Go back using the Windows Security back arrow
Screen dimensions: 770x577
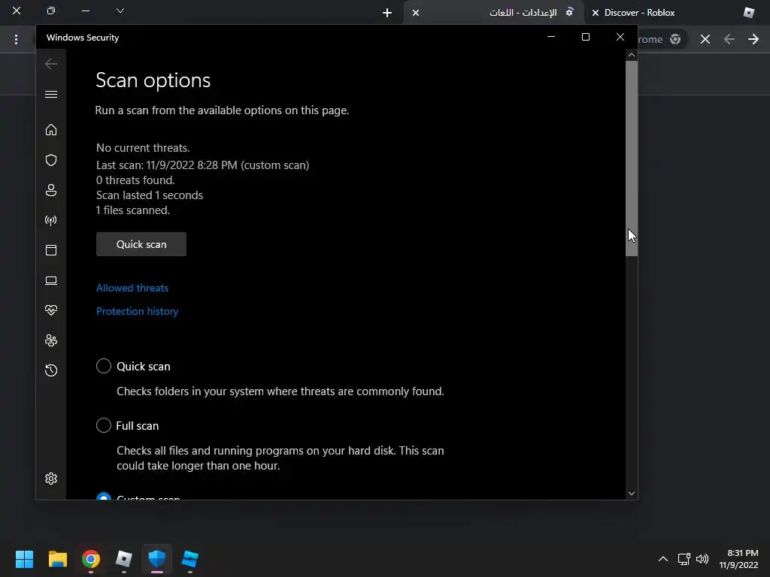51,64
